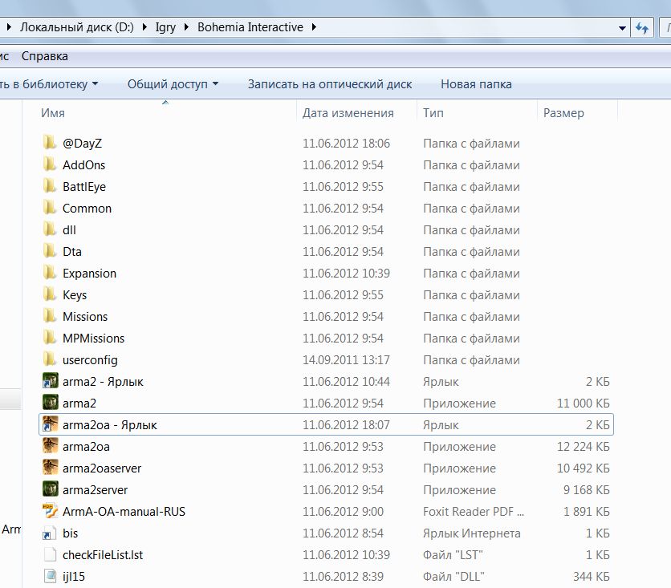671x588 pixels.
Task: Click the Файл "LST" type cell
Action: pos(453,554)
